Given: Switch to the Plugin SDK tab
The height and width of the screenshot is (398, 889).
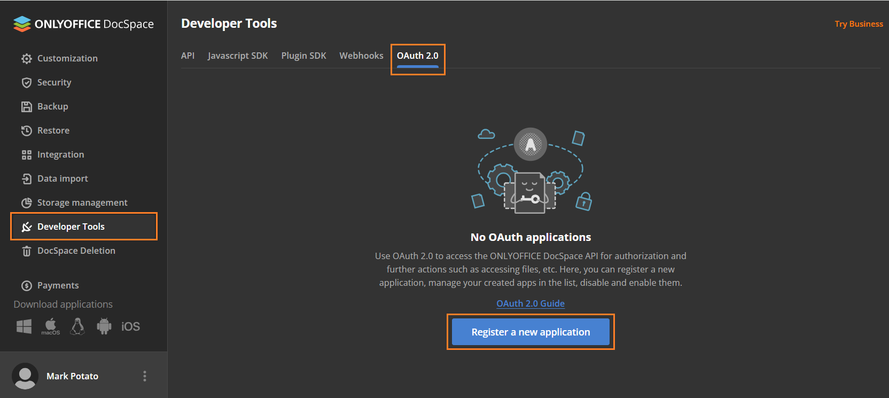Looking at the screenshot, I should tap(303, 56).
